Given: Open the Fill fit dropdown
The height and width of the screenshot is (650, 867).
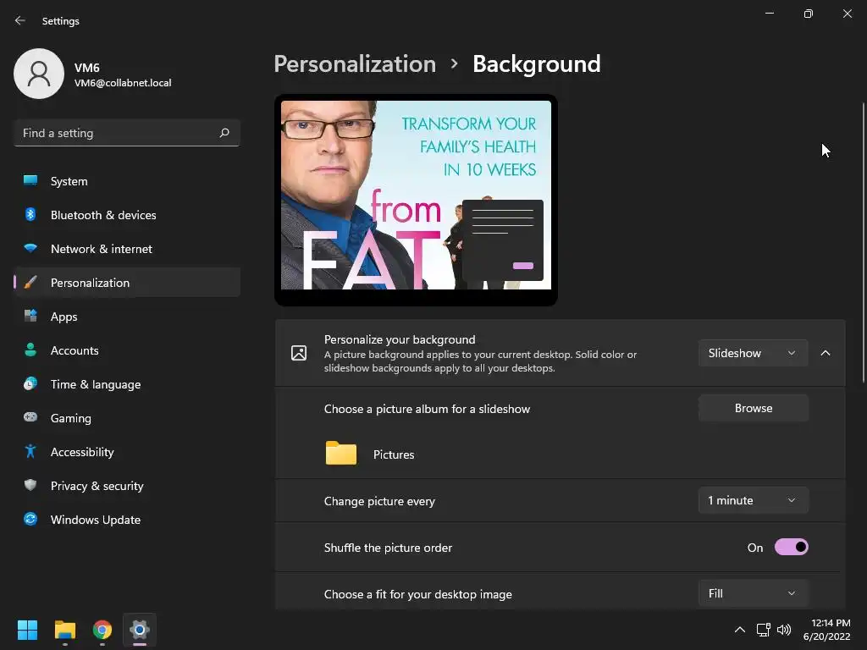Looking at the screenshot, I should tap(753, 593).
